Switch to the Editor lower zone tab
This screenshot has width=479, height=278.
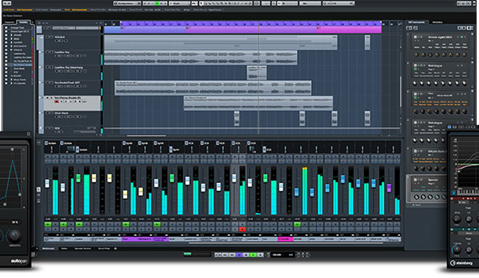[64, 248]
